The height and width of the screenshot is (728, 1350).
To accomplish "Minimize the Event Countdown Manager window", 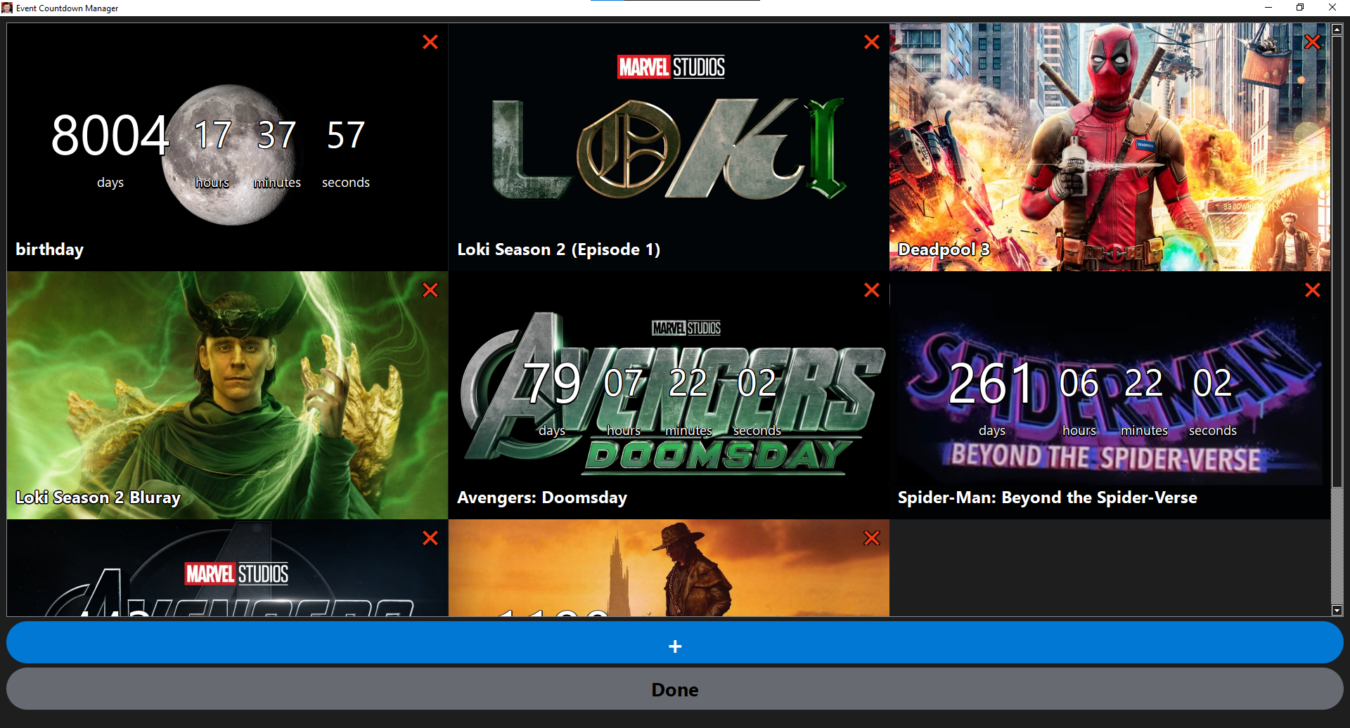I will click(1268, 8).
